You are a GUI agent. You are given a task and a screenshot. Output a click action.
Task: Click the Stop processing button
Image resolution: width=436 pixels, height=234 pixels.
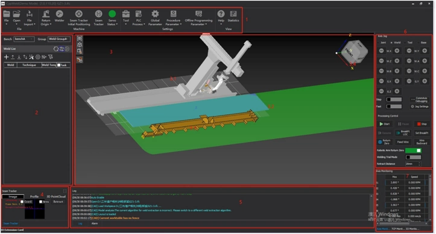click(422, 124)
